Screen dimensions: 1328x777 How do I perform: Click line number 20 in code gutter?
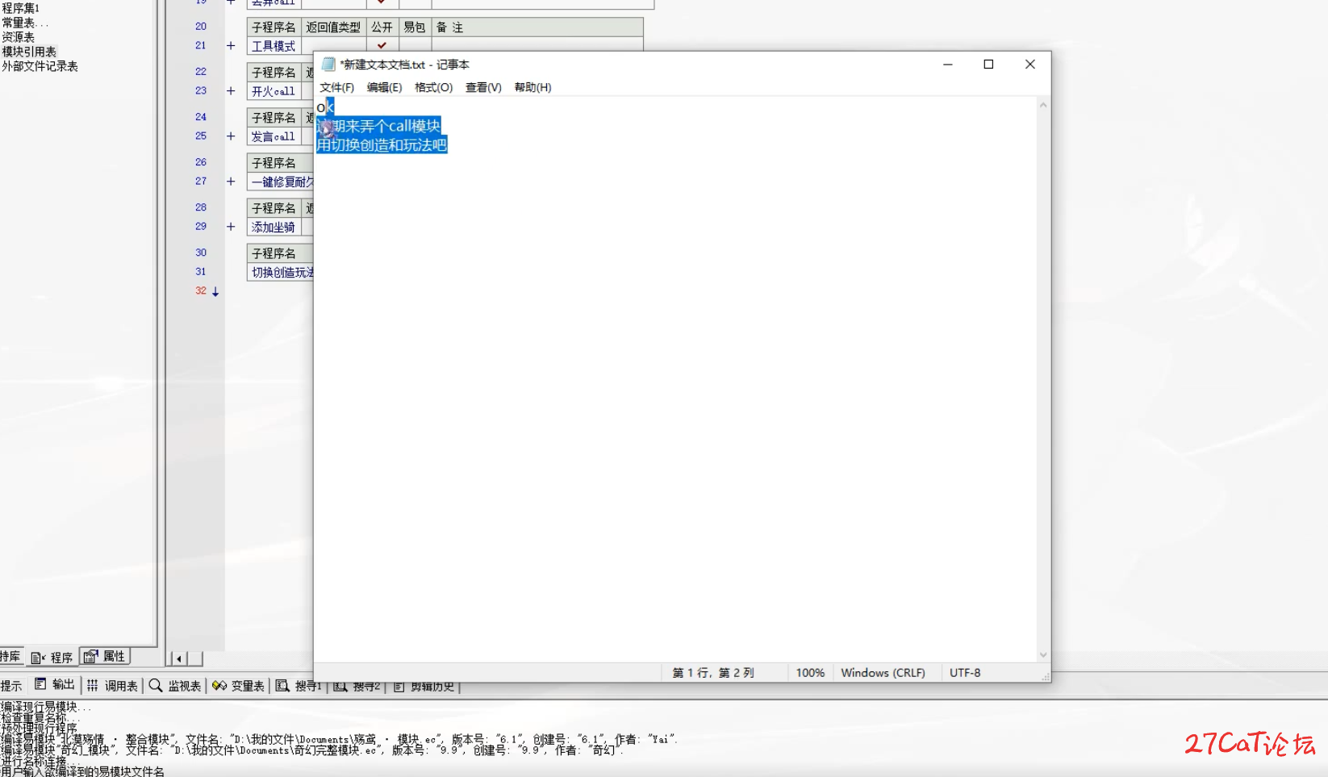(201, 27)
